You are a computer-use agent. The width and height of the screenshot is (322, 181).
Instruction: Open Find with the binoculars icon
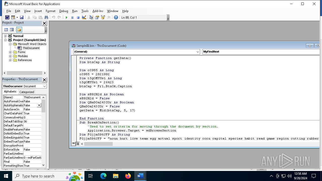(46, 17)
